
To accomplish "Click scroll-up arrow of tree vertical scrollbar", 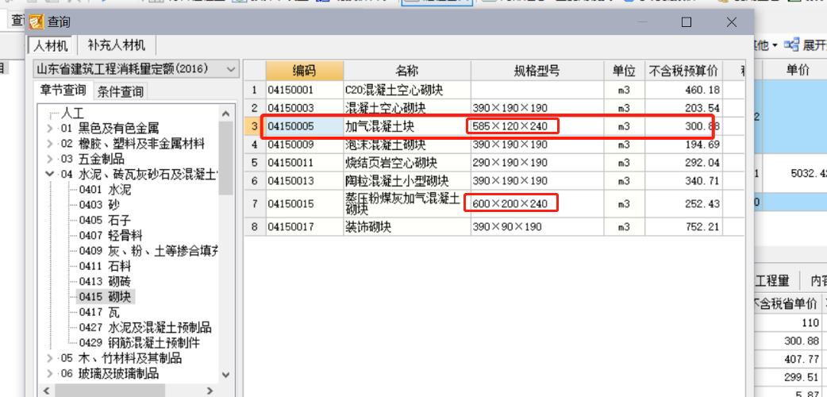I will coord(225,113).
